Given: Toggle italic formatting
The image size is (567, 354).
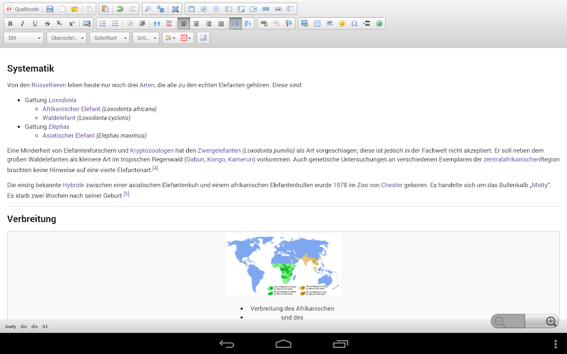Looking at the screenshot, I should [x=22, y=23].
